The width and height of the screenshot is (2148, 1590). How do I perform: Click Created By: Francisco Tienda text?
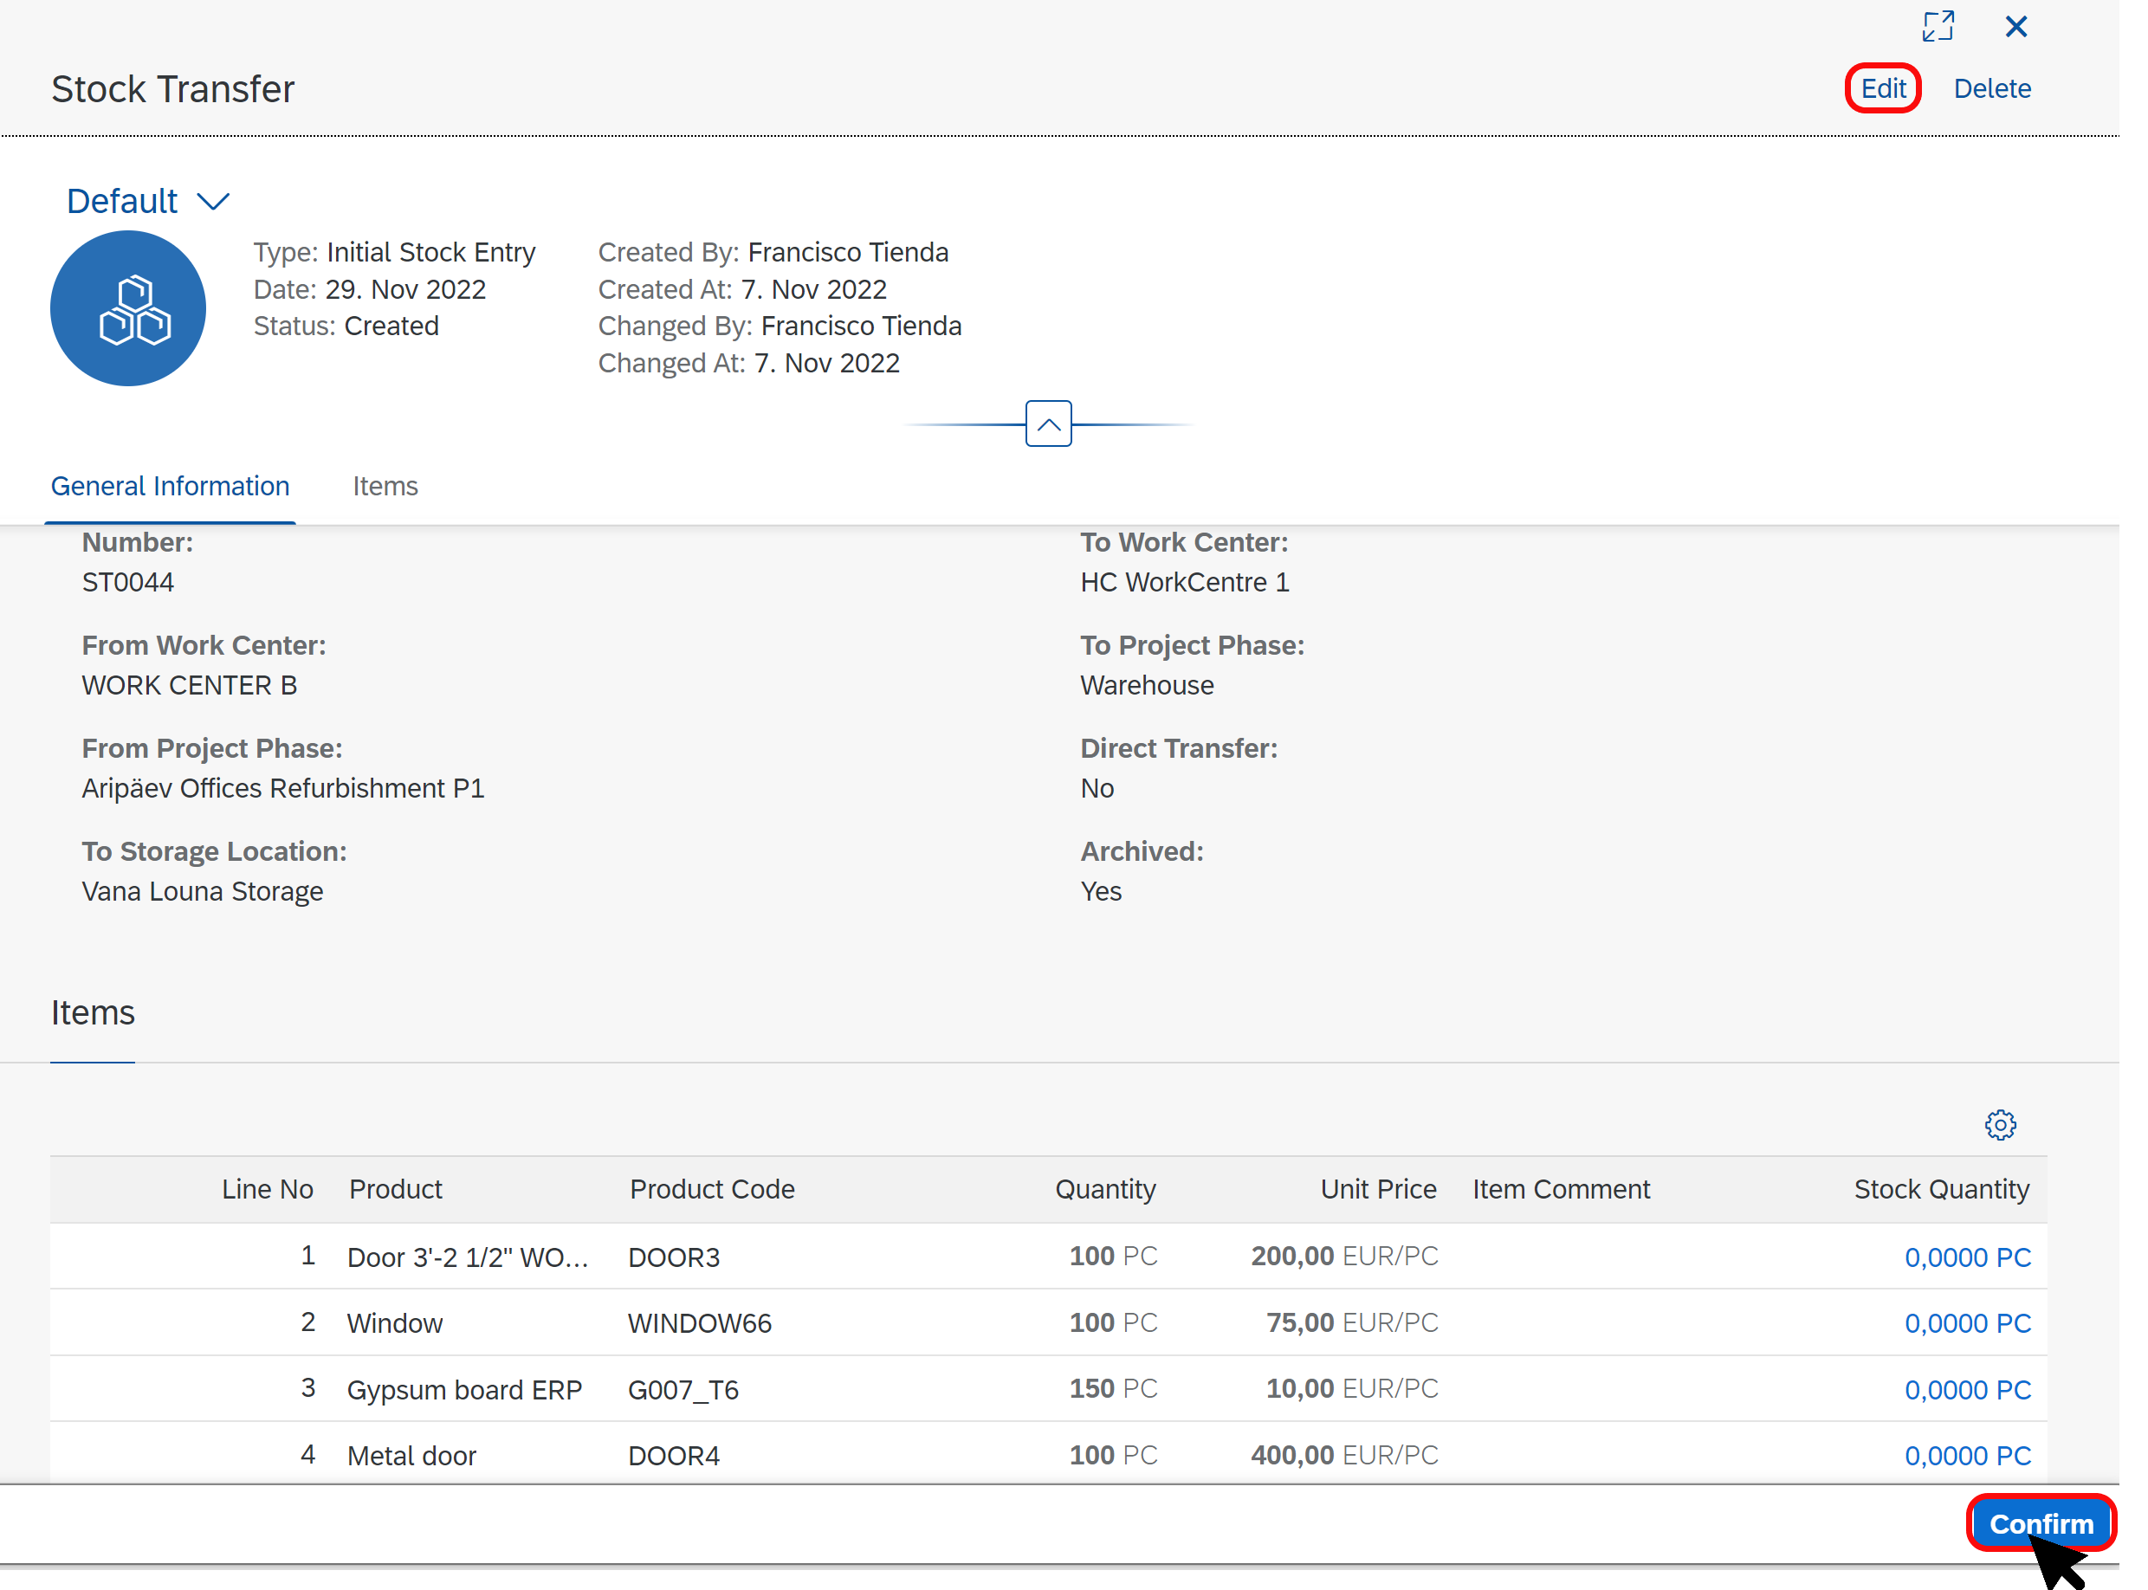point(773,252)
